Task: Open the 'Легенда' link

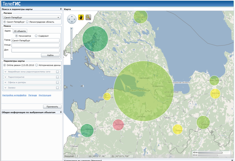Action: (x=32, y=95)
